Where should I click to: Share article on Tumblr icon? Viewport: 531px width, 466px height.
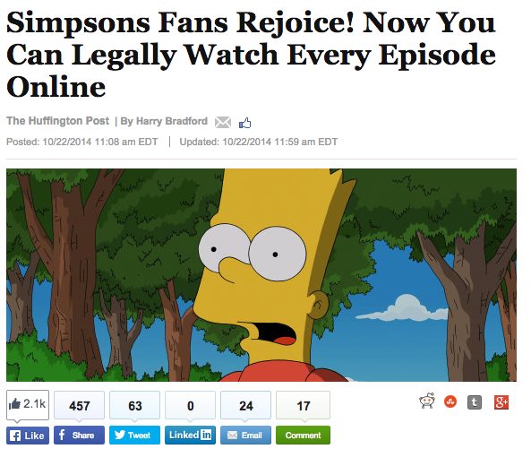(x=475, y=402)
